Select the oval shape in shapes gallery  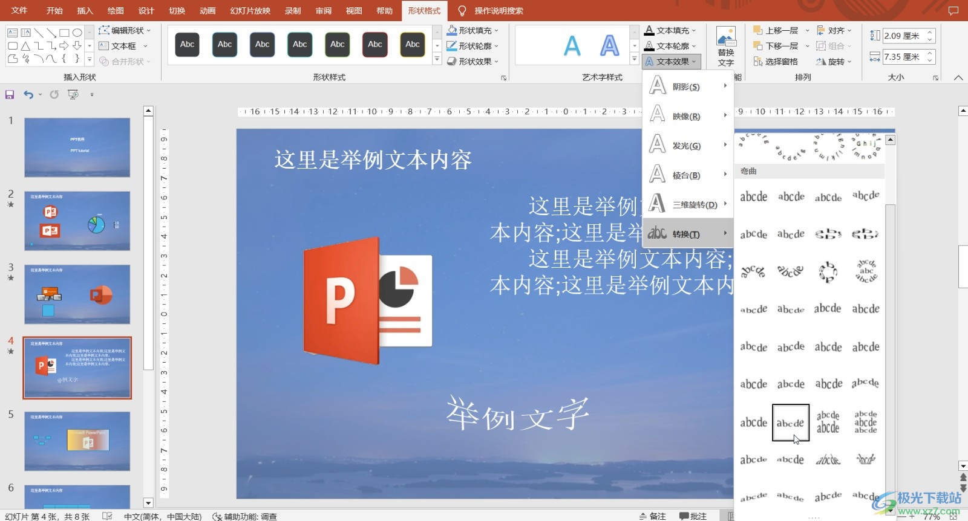pyautogui.click(x=77, y=33)
